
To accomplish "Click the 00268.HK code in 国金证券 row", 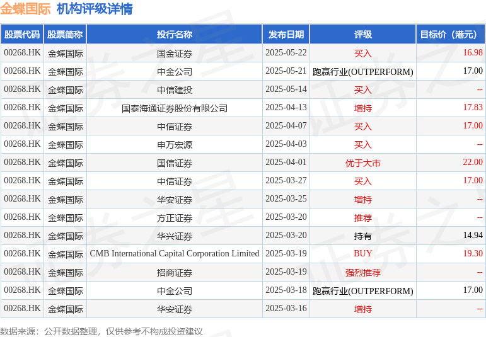I will (22, 53).
